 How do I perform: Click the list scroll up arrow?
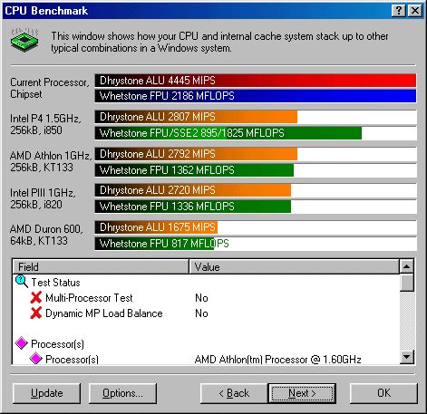point(406,266)
